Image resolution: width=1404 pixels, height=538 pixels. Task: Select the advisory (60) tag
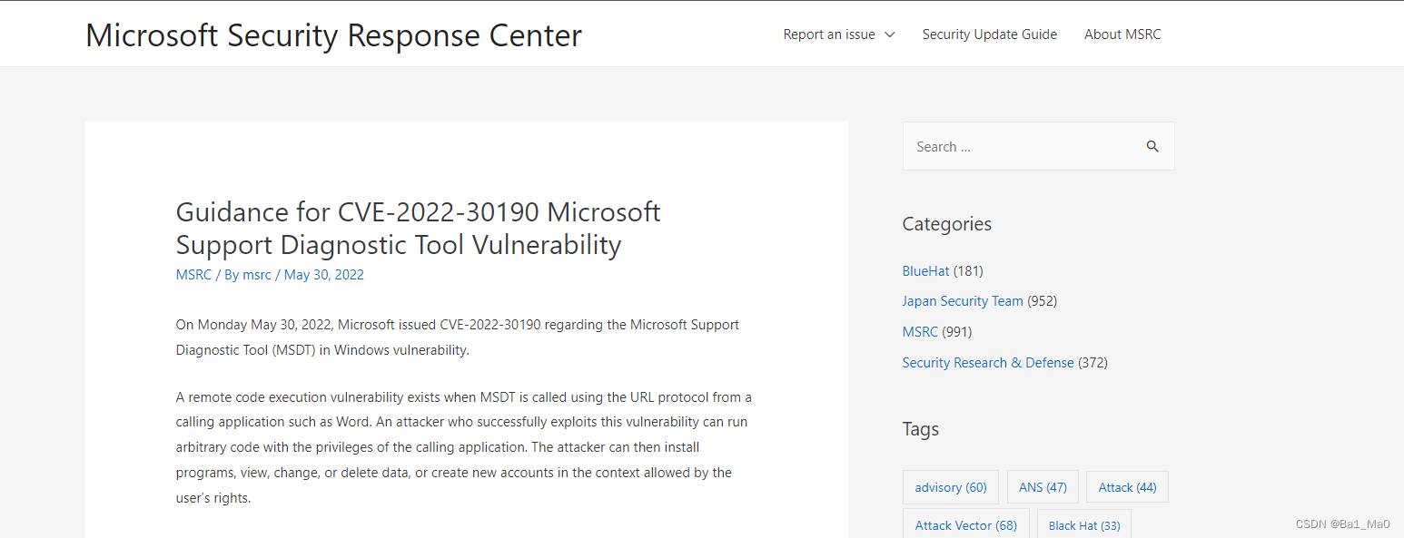[x=951, y=487]
